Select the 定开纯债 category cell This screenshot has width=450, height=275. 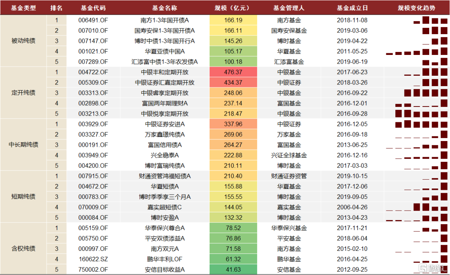pyautogui.click(x=23, y=93)
